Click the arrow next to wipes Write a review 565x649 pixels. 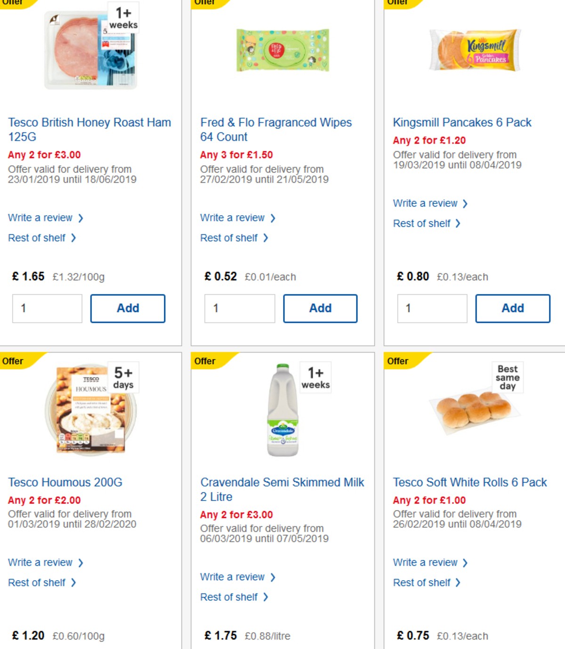273,218
